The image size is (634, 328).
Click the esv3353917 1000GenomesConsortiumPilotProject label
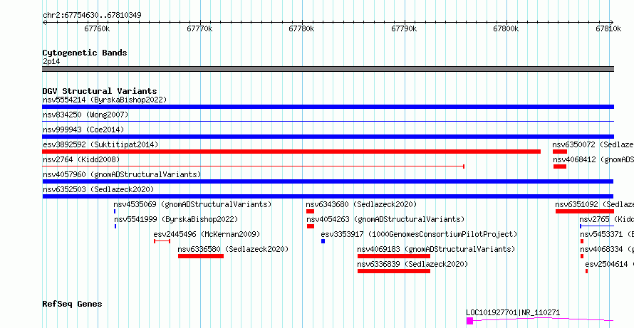(419, 234)
